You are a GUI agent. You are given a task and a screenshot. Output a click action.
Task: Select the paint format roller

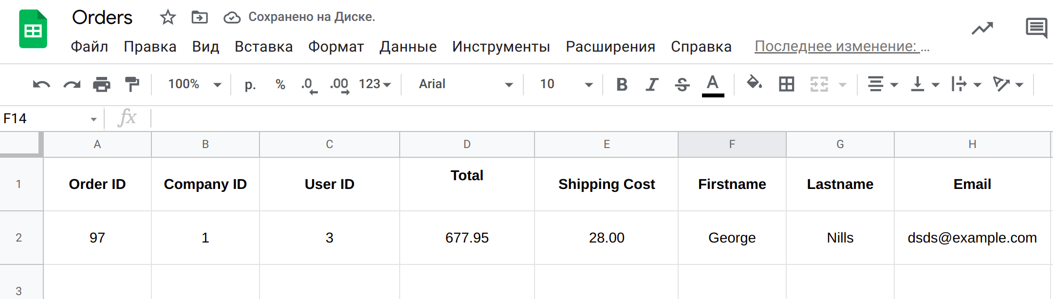click(131, 84)
